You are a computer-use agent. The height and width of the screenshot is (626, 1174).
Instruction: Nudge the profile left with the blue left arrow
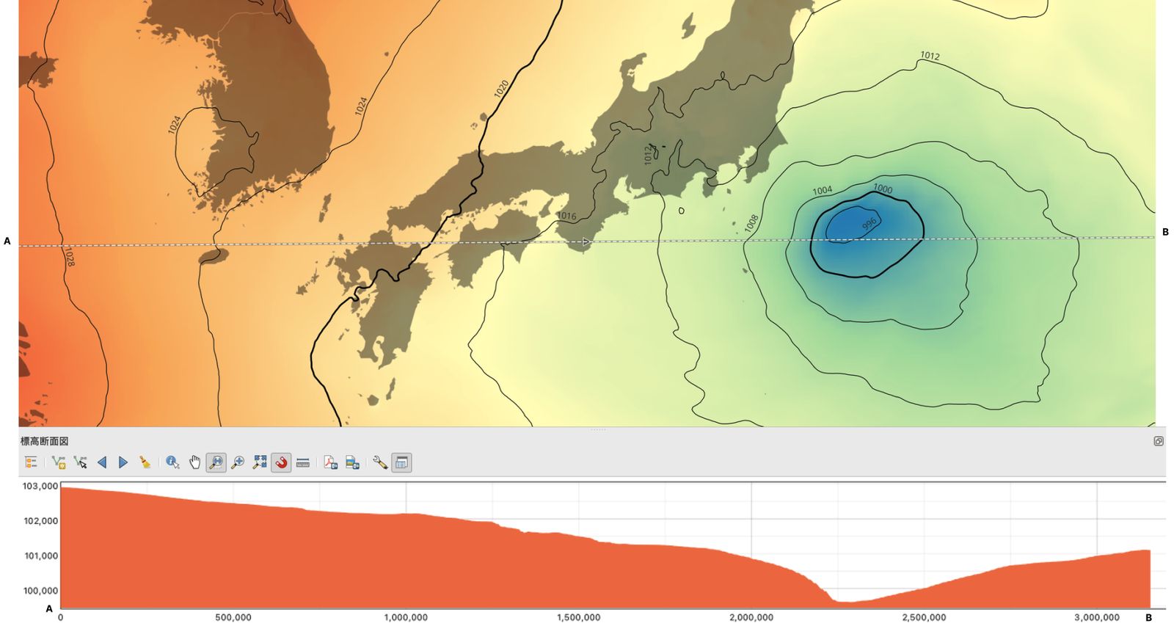102,462
